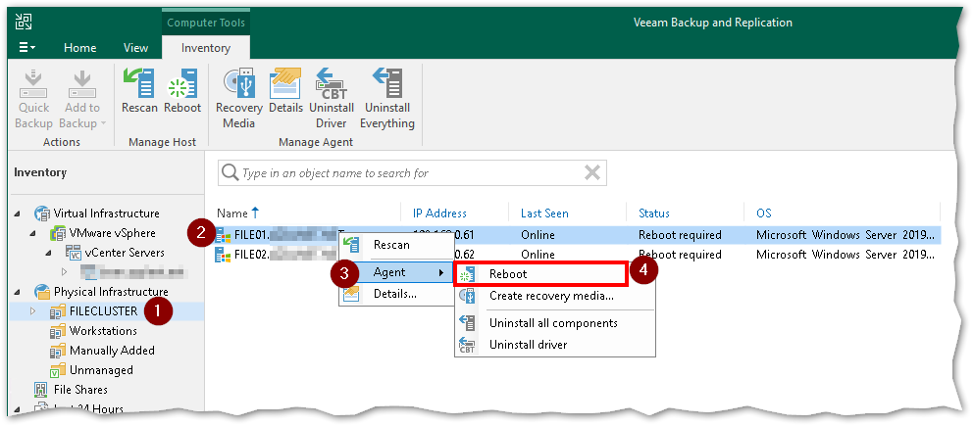Switch to the View tab

135,48
